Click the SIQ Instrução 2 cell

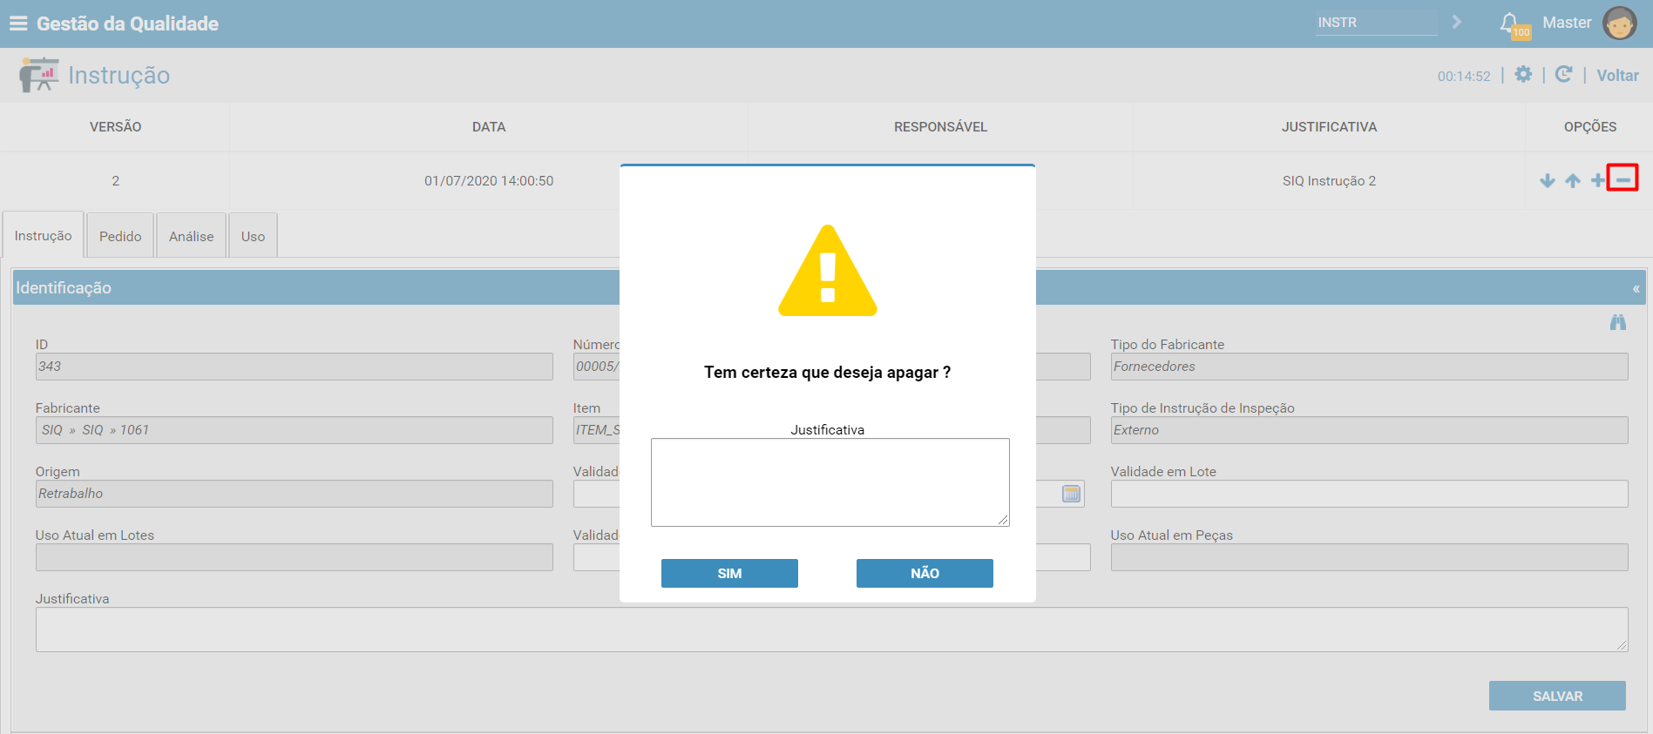(1330, 181)
